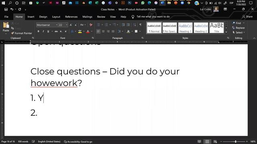Apply the Heading 1 style
This screenshot has height=144, width=257.
pos(185,28)
